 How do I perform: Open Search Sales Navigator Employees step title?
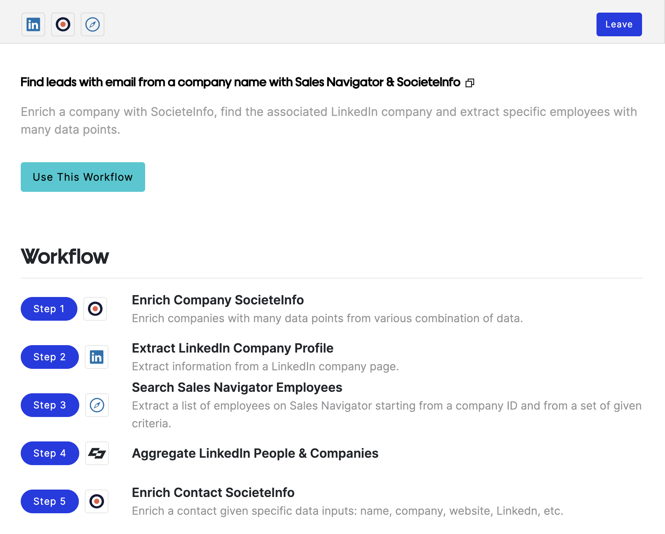tap(237, 387)
